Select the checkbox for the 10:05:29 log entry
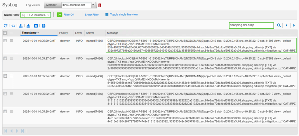The height and width of the screenshot is (136, 299). (5, 41)
